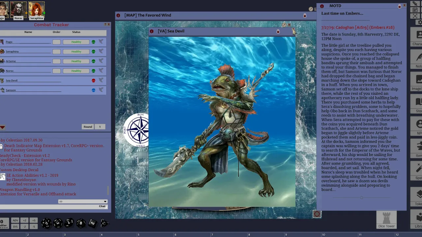
Task: Select the d12 die
Action: [x=58, y=223]
